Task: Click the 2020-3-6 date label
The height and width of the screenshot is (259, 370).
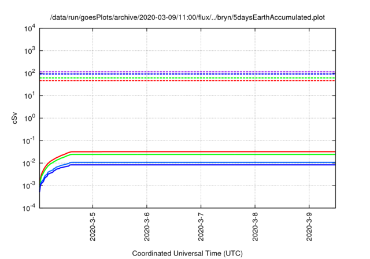Action: [147, 227]
